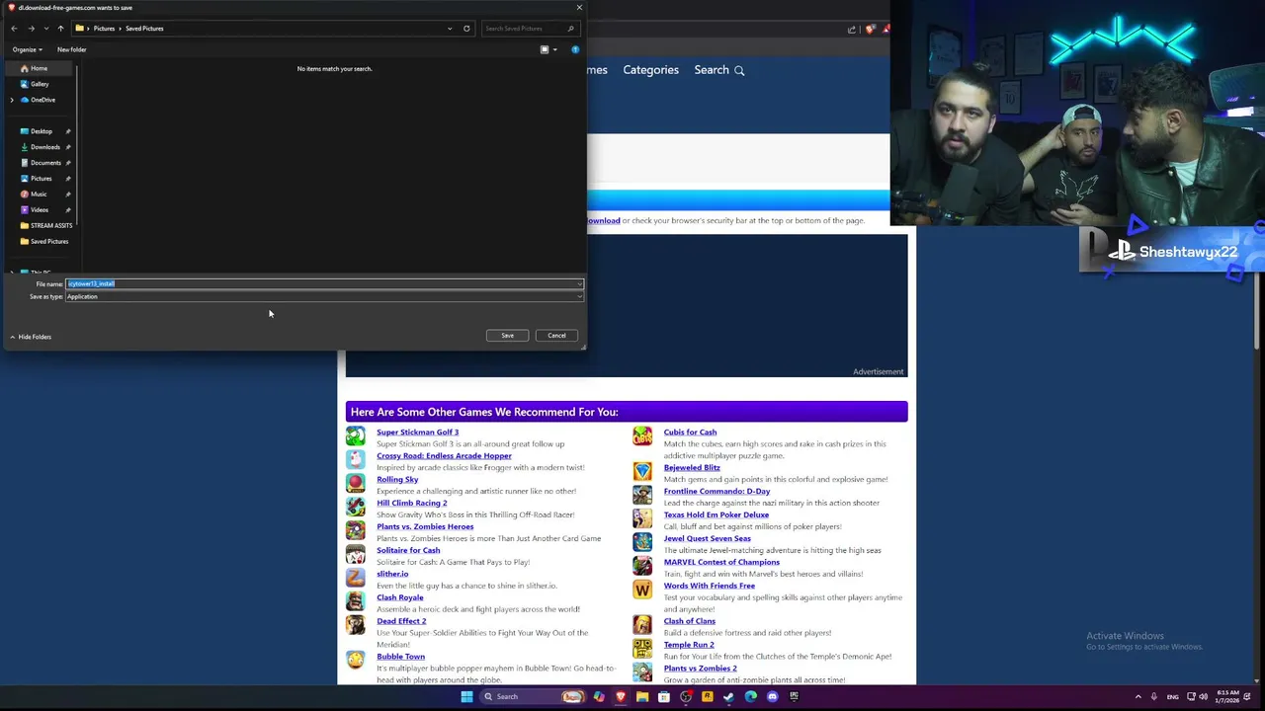Open Discord from the taskbar
Viewport: 1265px width, 711px height.
click(x=772, y=697)
